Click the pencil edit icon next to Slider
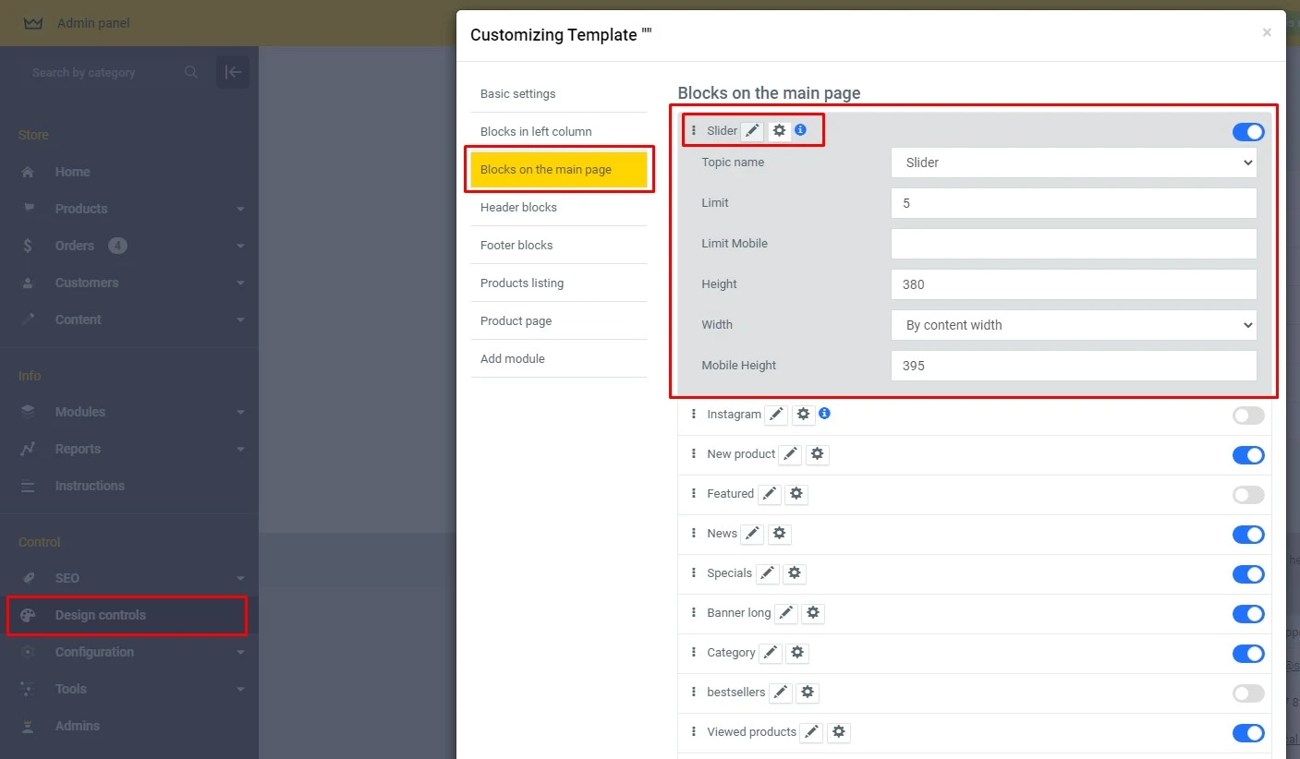Viewport: 1300px width, 759px height. pyautogui.click(x=752, y=131)
